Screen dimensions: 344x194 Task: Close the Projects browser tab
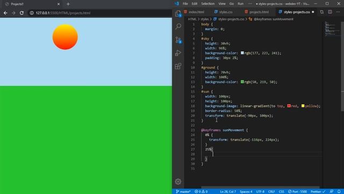tap(59, 4)
